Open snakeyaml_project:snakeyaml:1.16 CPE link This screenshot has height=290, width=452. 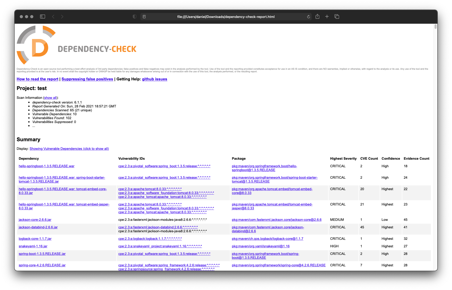tap(160, 246)
